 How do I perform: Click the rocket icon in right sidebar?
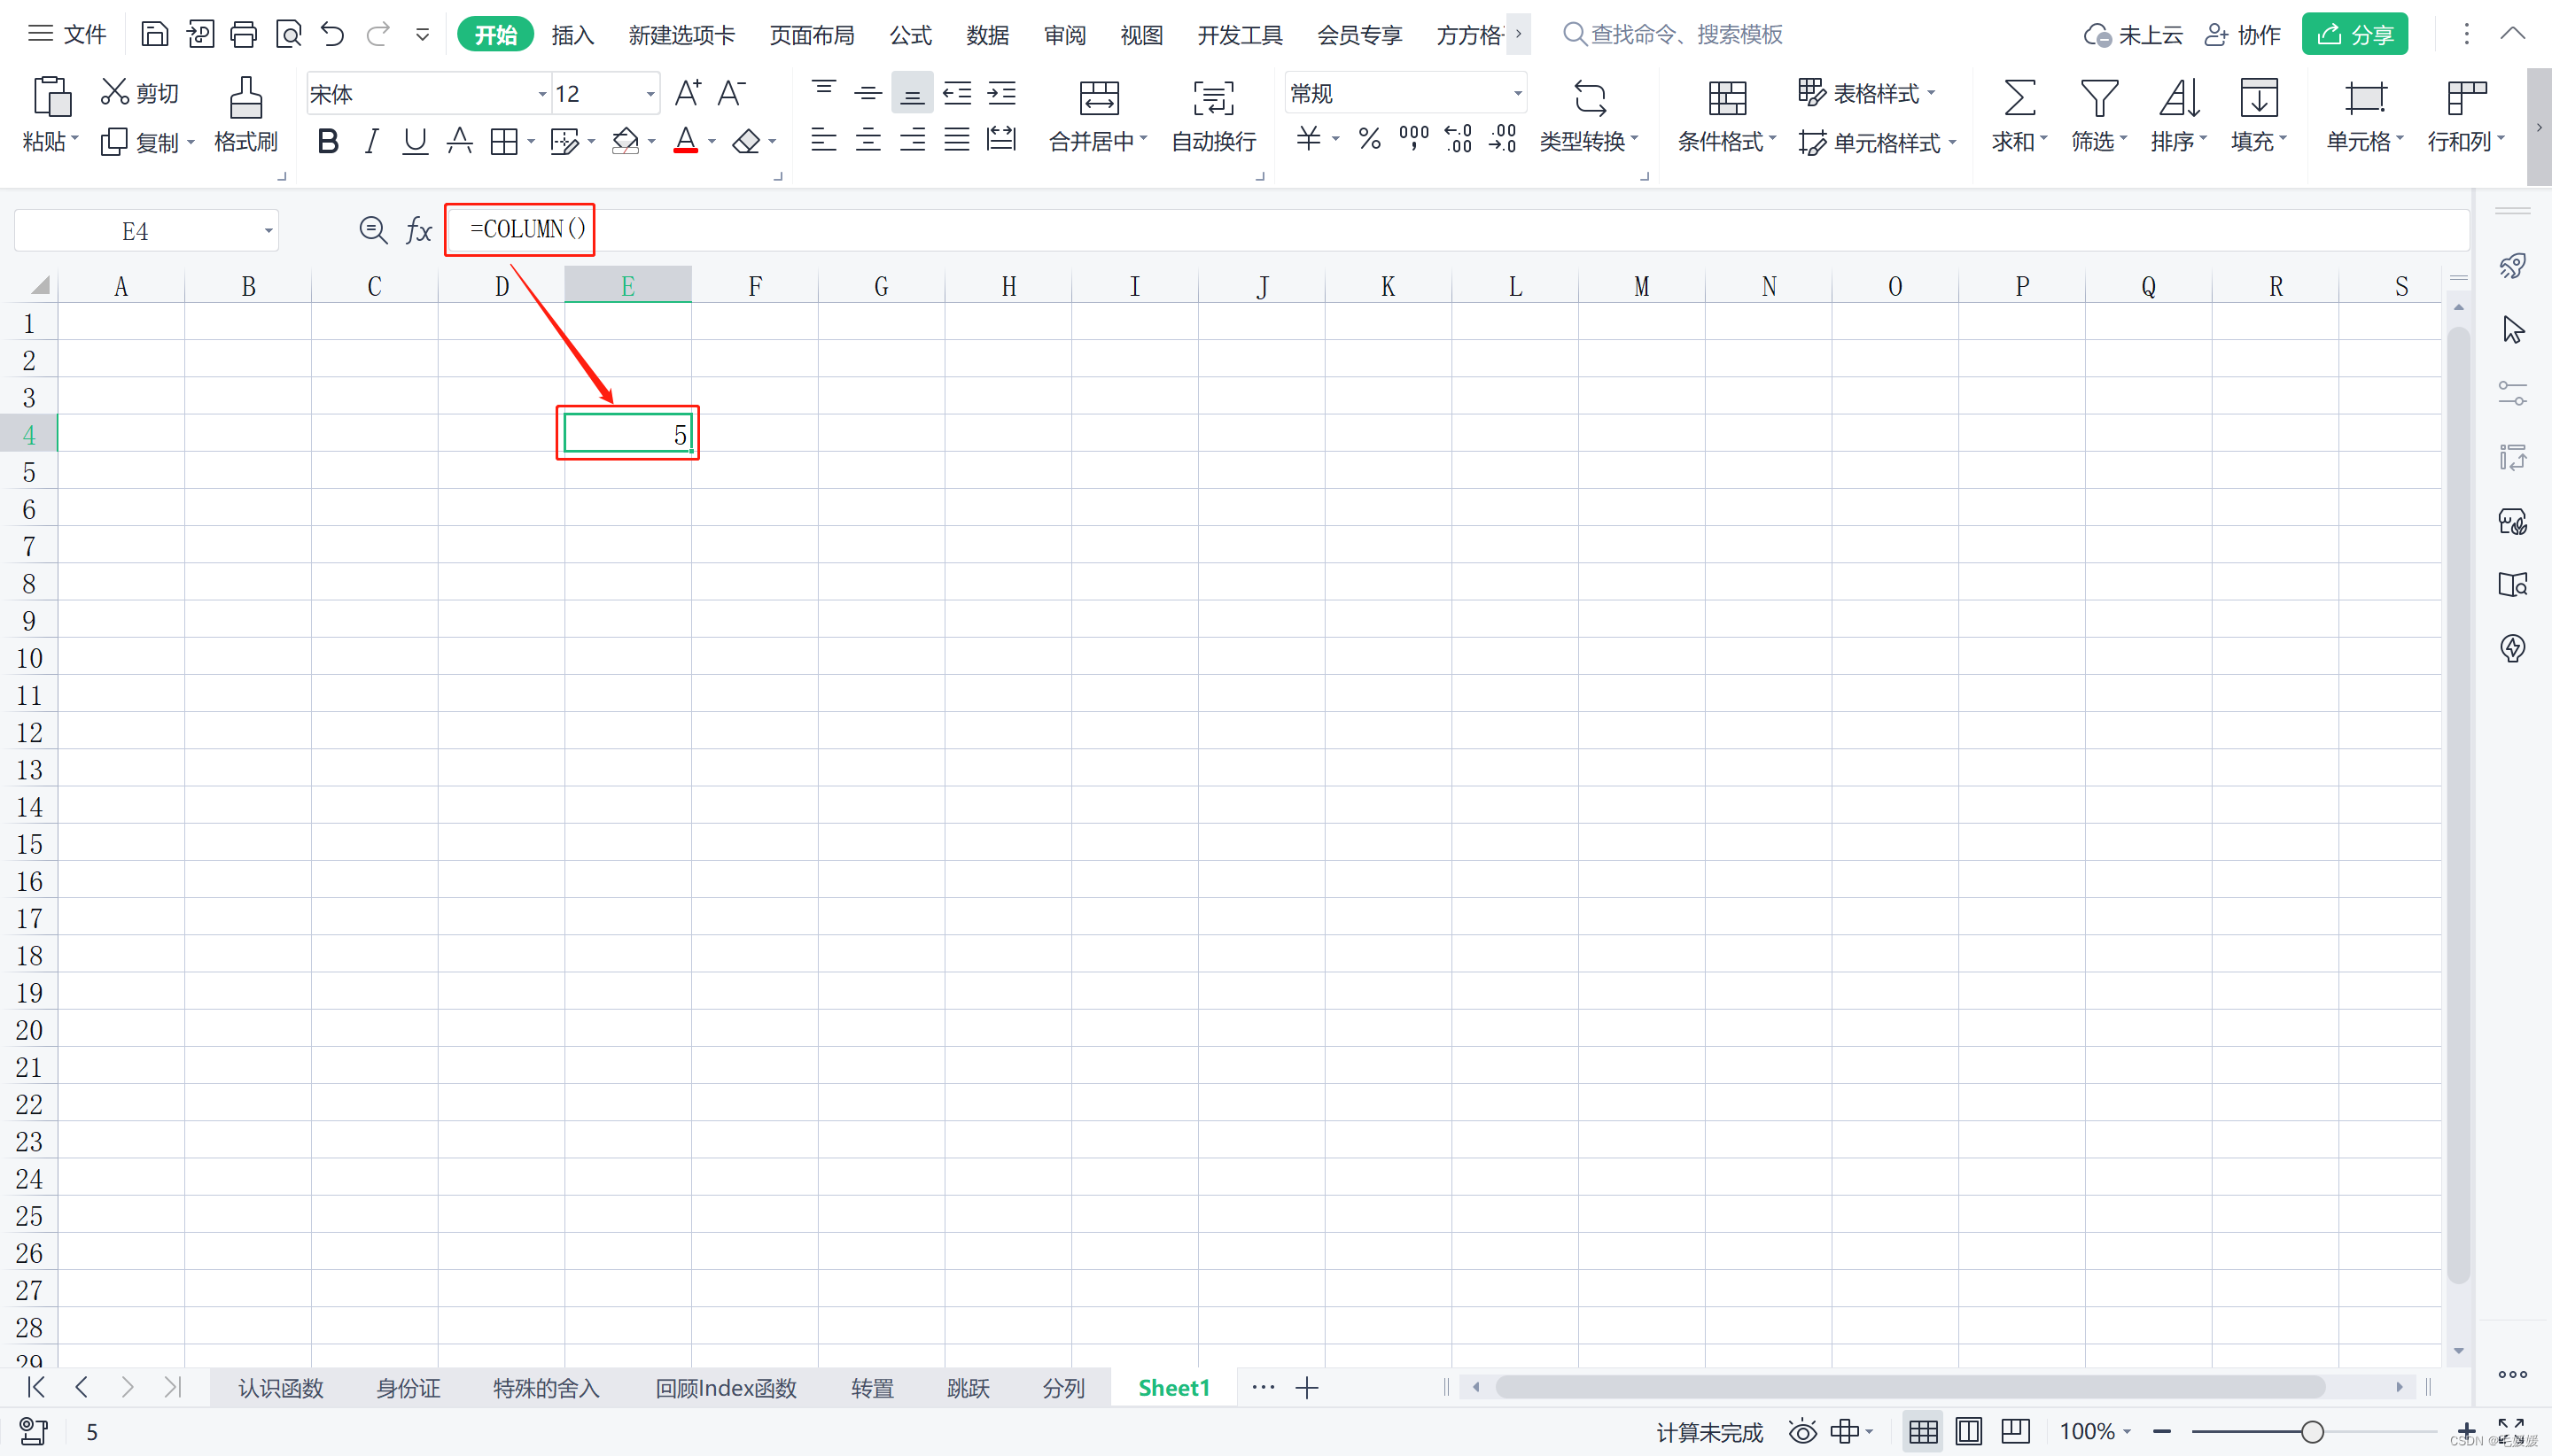coord(2512,266)
